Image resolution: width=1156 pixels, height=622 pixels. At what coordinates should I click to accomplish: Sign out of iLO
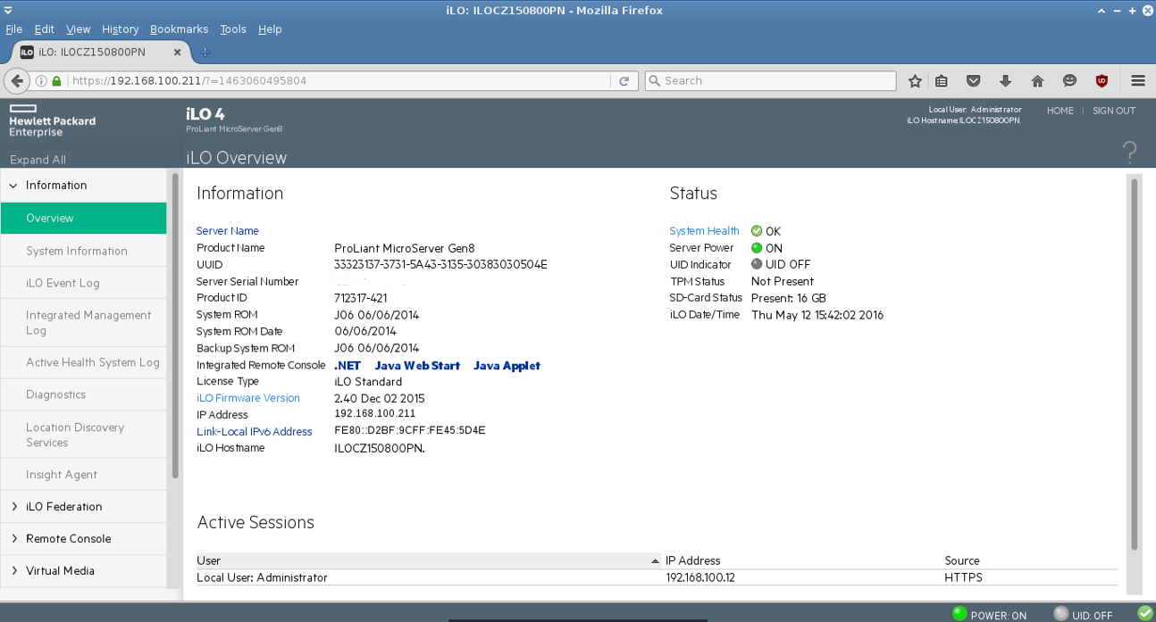pyautogui.click(x=1113, y=111)
